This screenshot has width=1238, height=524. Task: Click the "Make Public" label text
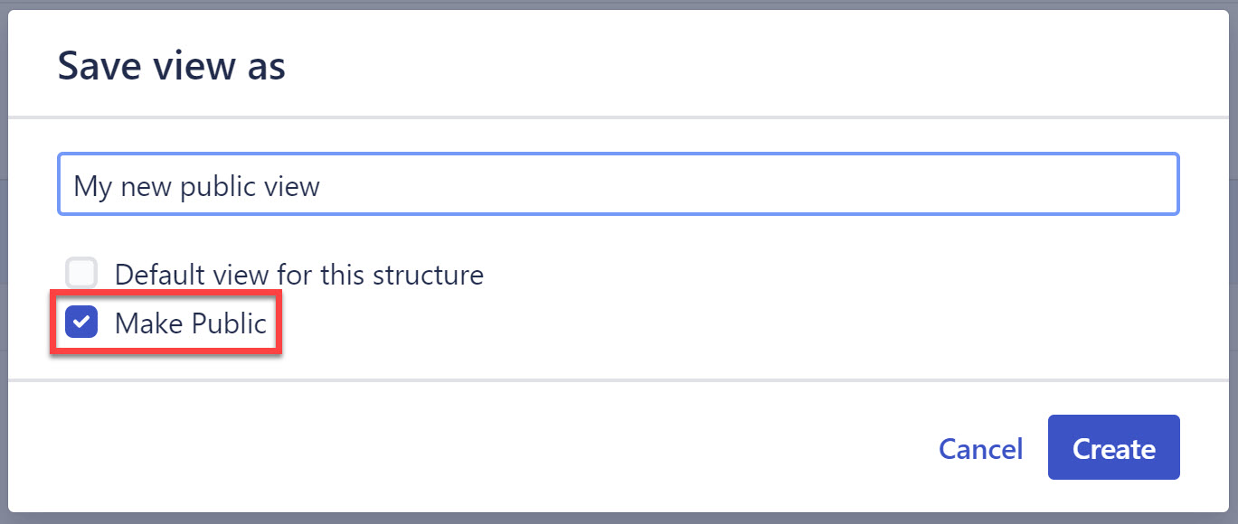point(190,323)
